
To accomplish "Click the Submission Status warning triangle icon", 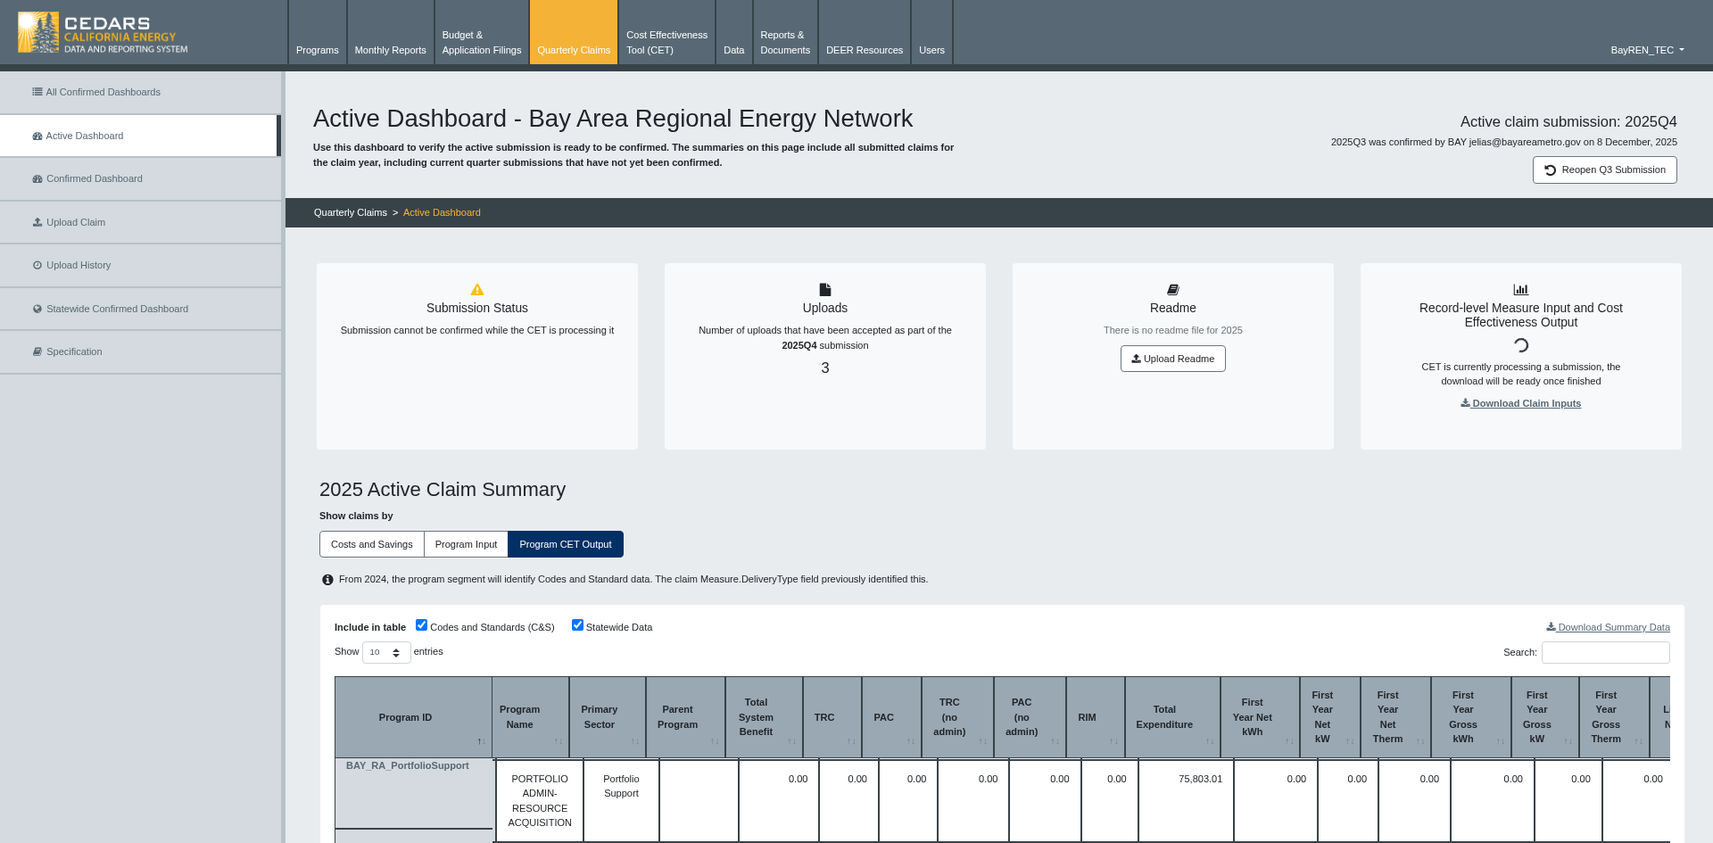I will (477, 289).
